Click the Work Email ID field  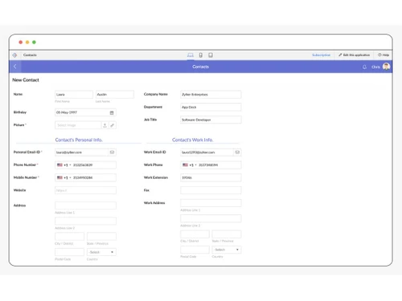pos(207,153)
